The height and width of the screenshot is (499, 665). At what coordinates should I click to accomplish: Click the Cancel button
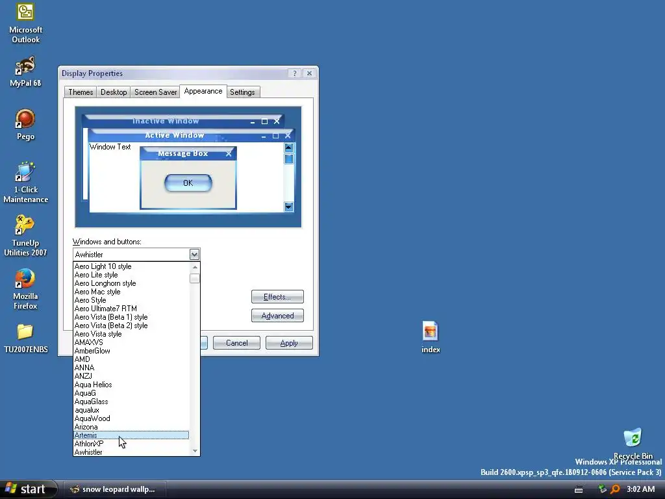click(x=236, y=343)
